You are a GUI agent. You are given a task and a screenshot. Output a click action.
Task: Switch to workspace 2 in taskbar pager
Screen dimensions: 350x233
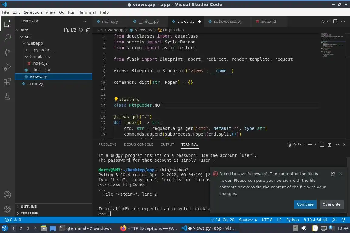[x=21, y=228]
